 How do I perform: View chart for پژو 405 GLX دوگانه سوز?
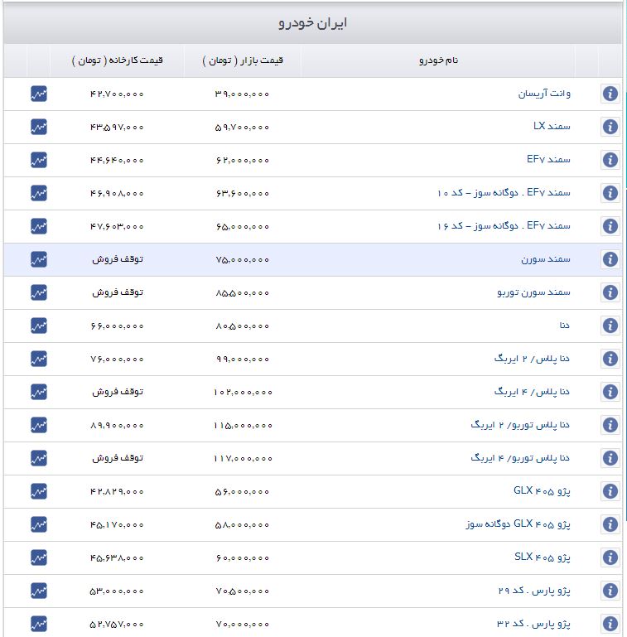(x=39, y=524)
